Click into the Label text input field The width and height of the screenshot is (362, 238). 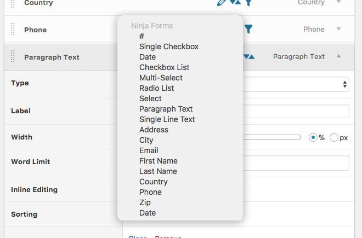(x=296, y=111)
